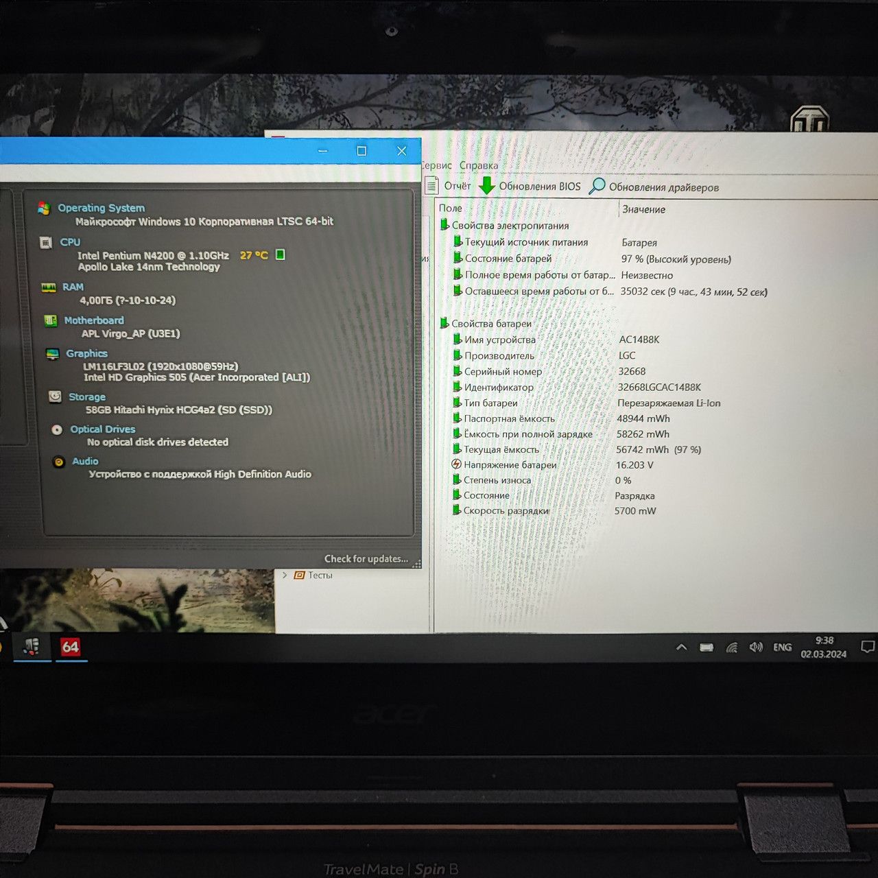Click the Storage drive icon in Speccy
The height and width of the screenshot is (878, 878).
55,396
